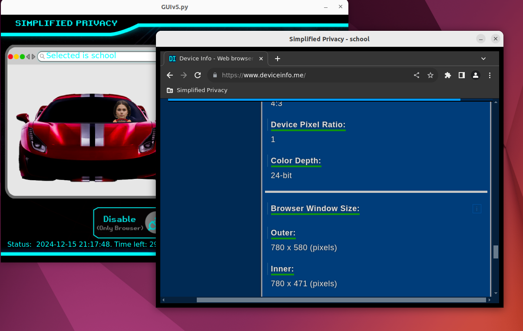Click the SIMPLIFIED PRIVACY header in GUIv5
The height and width of the screenshot is (331, 523).
pos(66,23)
